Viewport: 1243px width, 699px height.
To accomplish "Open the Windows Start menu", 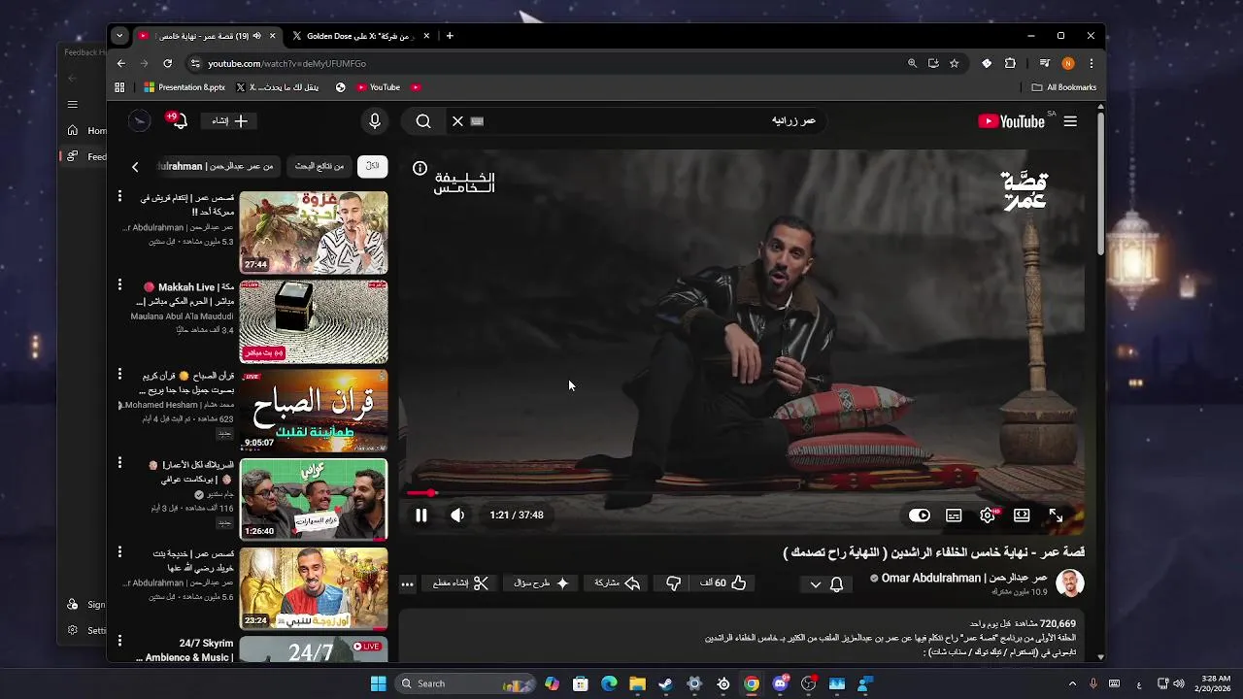I will pyautogui.click(x=378, y=683).
